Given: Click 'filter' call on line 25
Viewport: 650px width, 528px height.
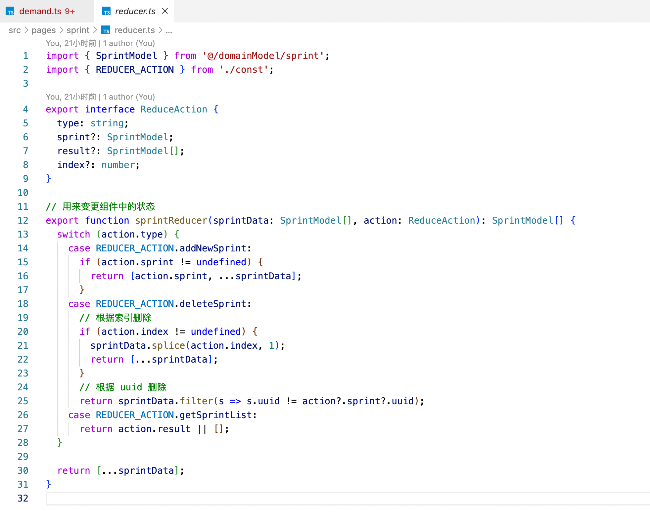Looking at the screenshot, I should pos(196,401).
